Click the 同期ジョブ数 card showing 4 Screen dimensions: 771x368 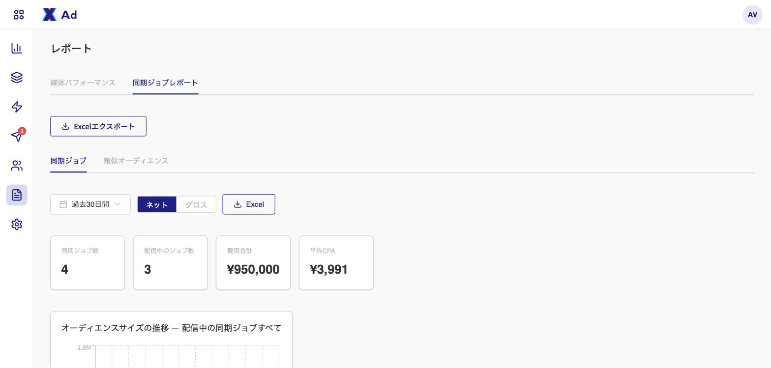[x=88, y=263]
